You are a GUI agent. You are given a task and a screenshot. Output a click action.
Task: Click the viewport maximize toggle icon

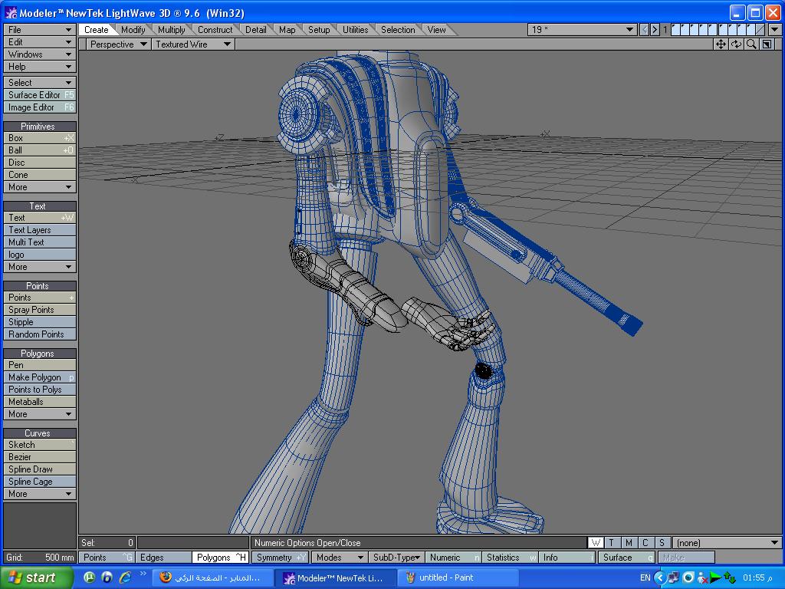[767, 44]
